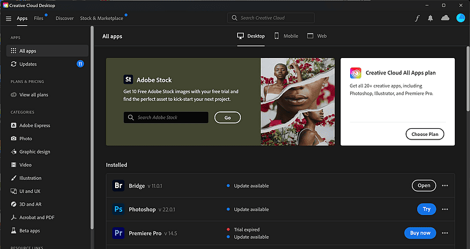
Task: Open the user profile avatar
Action: tap(461, 18)
